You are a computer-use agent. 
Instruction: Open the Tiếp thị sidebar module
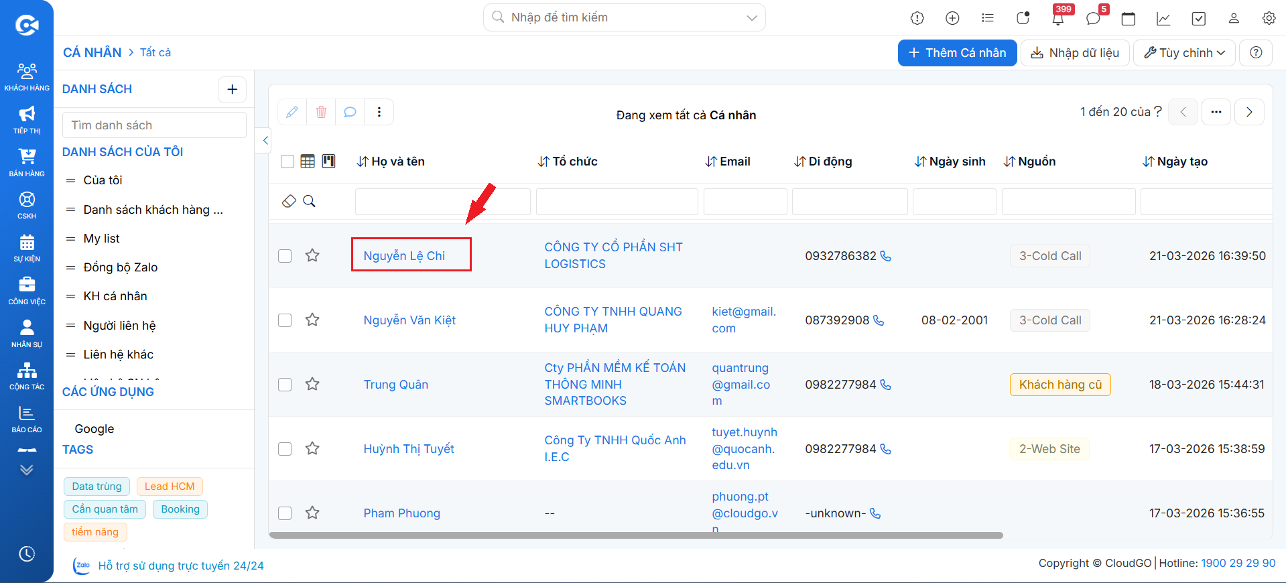27,120
